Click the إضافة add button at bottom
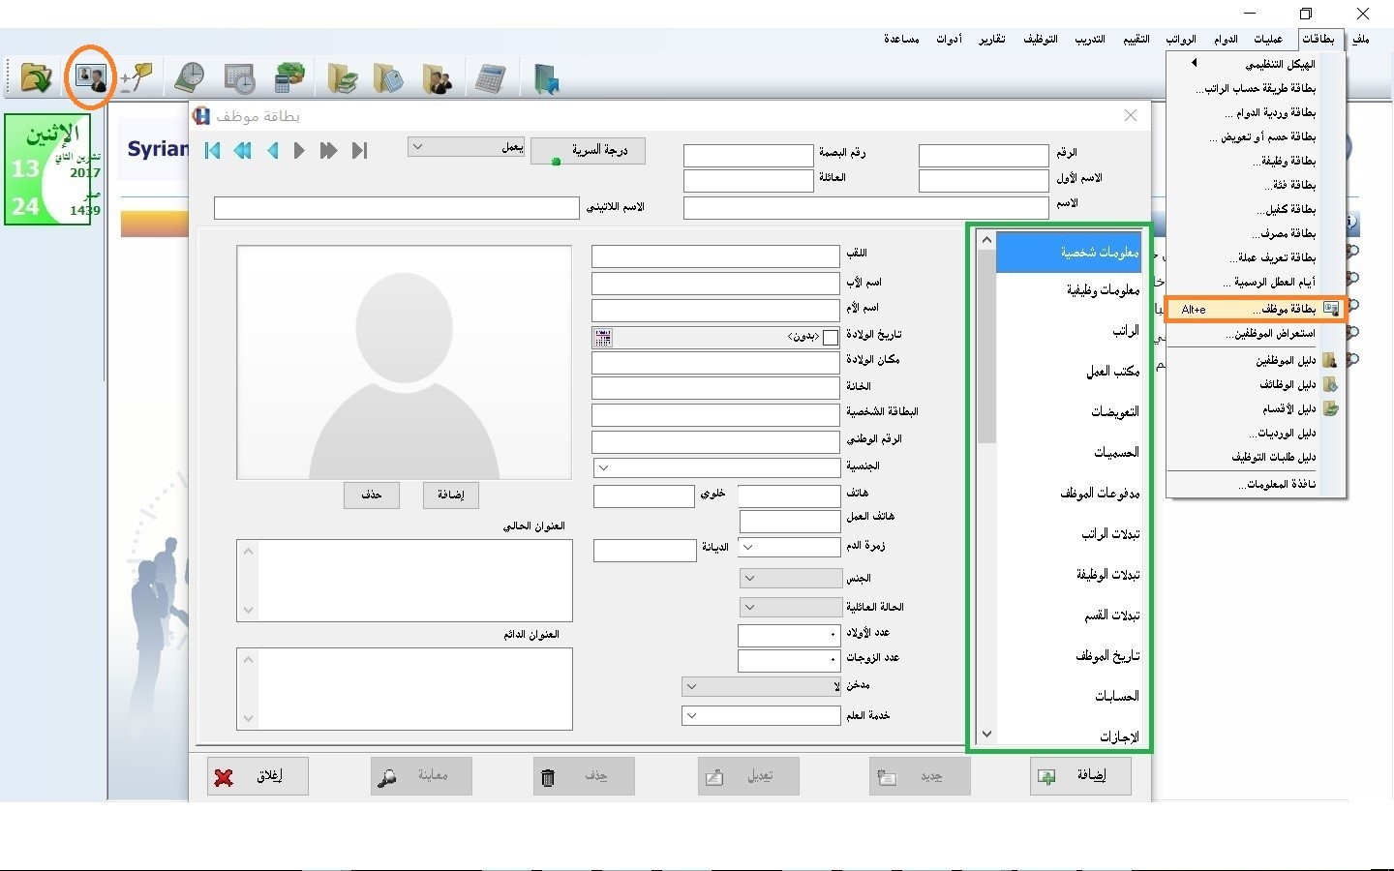Screen dimensions: 1394x871 pyautogui.click(x=1080, y=776)
